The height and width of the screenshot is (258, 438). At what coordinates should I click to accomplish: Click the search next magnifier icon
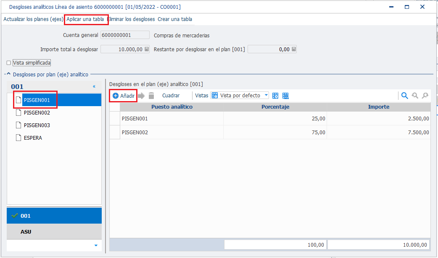tap(425, 96)
